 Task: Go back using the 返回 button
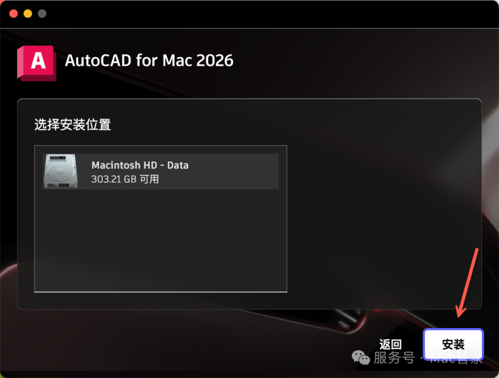coord(390,344)
